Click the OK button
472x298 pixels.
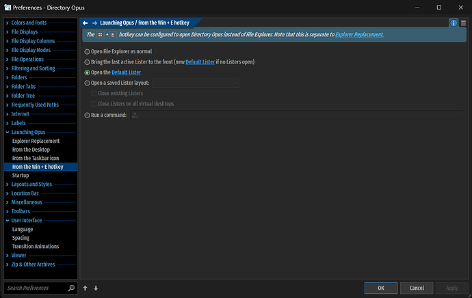click(381, 288)
